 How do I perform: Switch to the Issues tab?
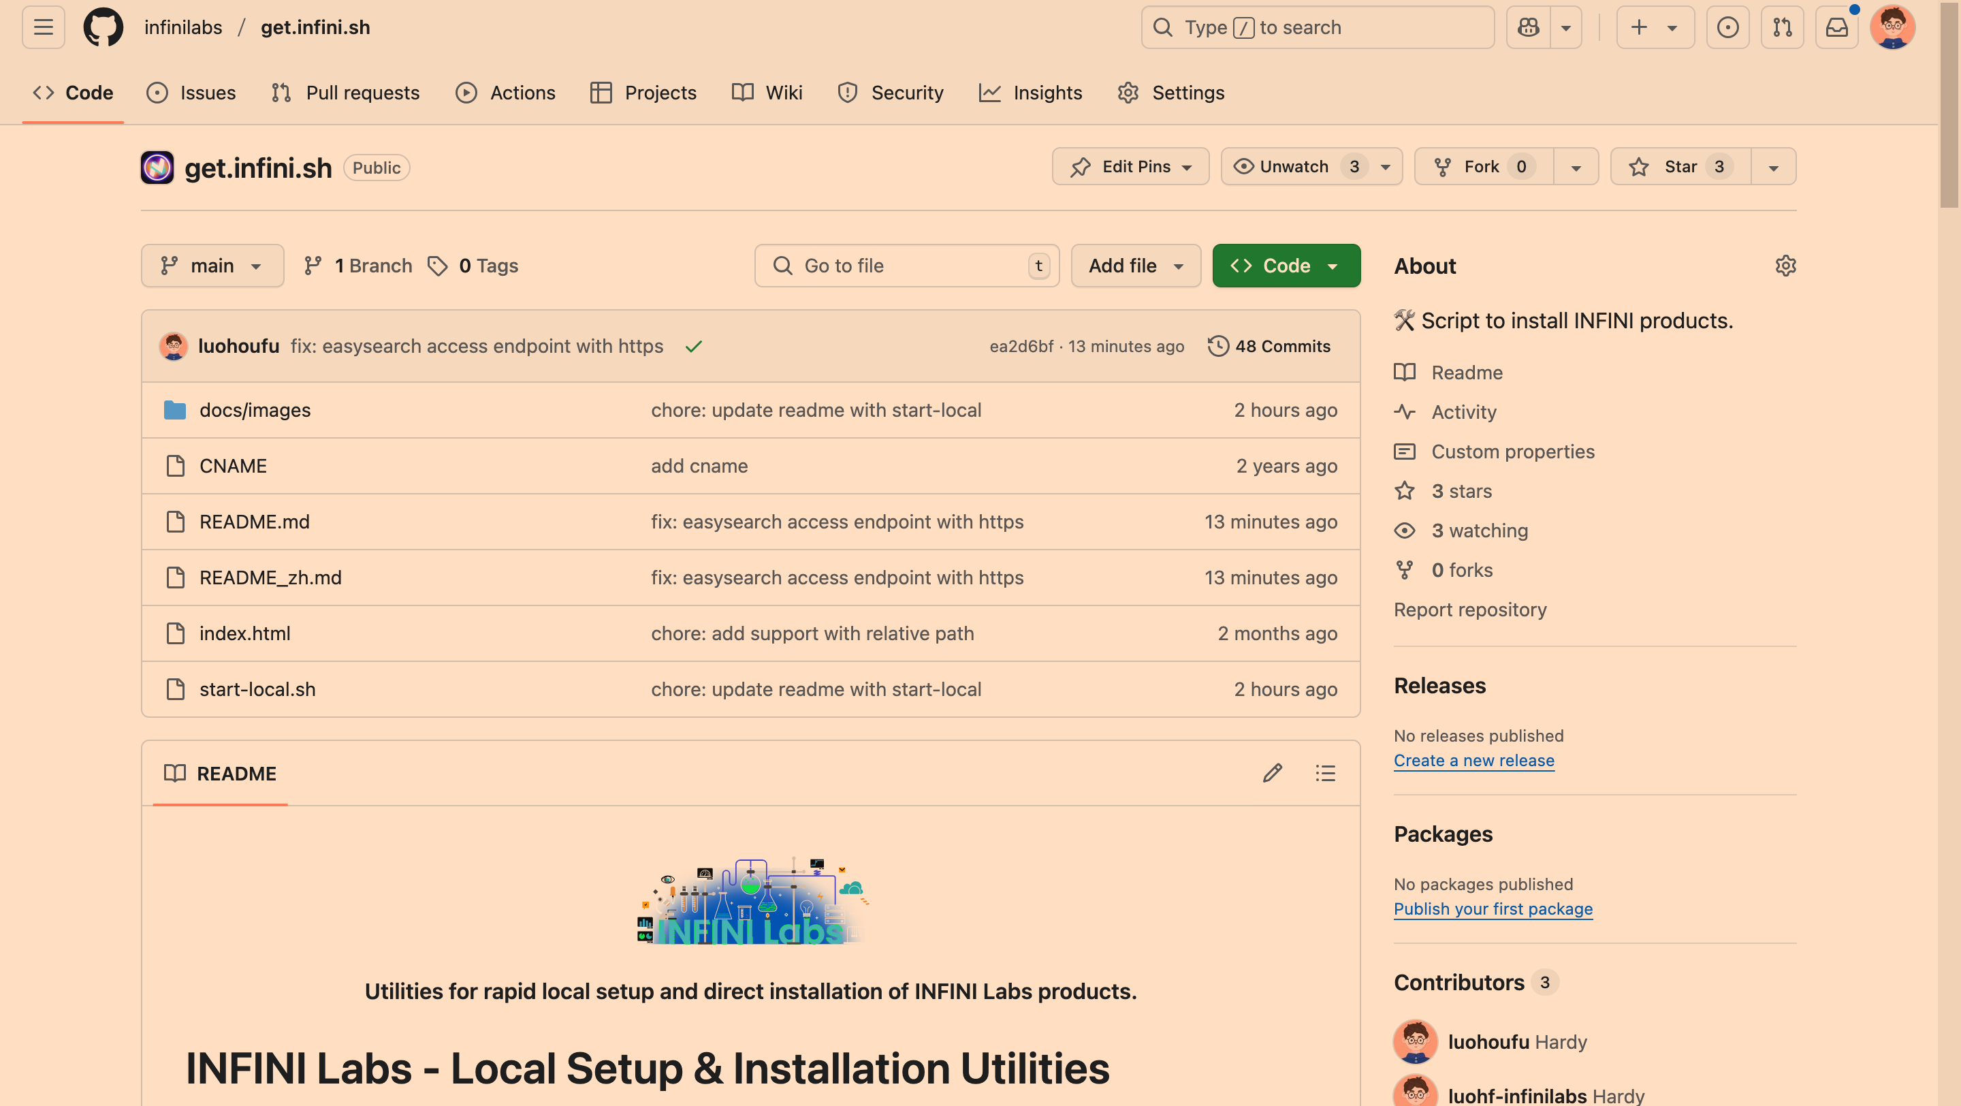tap(191, 93)
